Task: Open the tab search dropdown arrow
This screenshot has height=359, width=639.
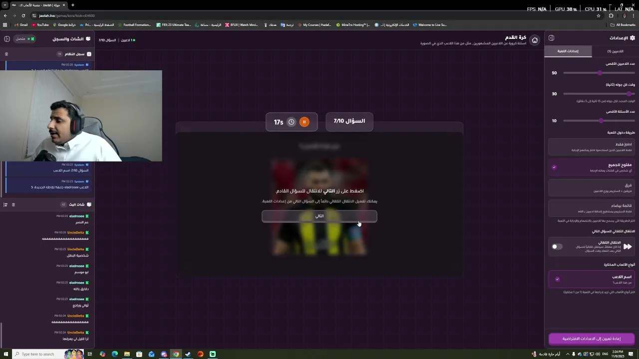Action: 5,5
